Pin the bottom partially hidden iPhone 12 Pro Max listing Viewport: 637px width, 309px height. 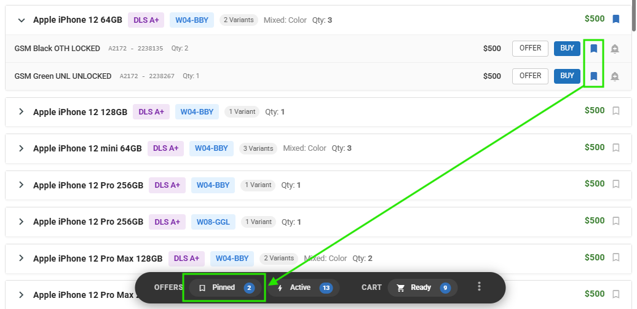pyautogui.click(x=616, y=294)
